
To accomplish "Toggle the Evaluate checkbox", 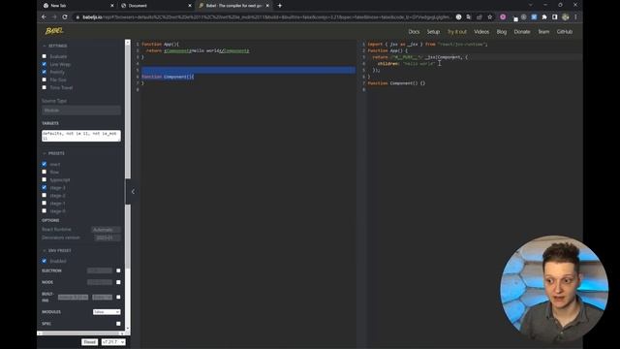I will tap(44, 56).
